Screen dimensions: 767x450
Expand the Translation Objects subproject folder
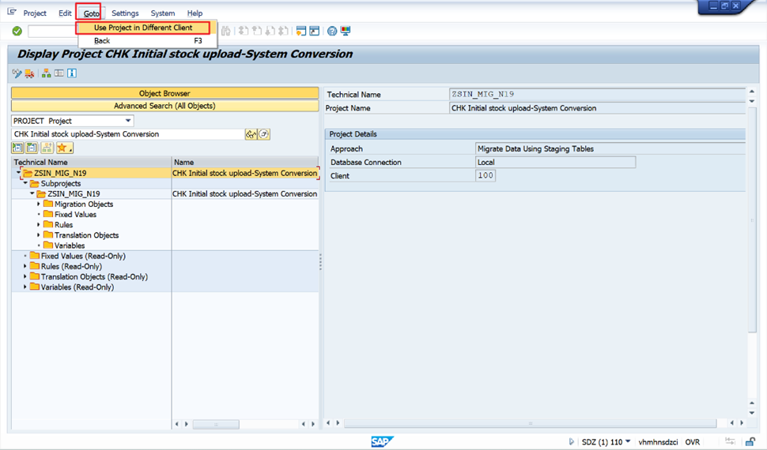39,235
